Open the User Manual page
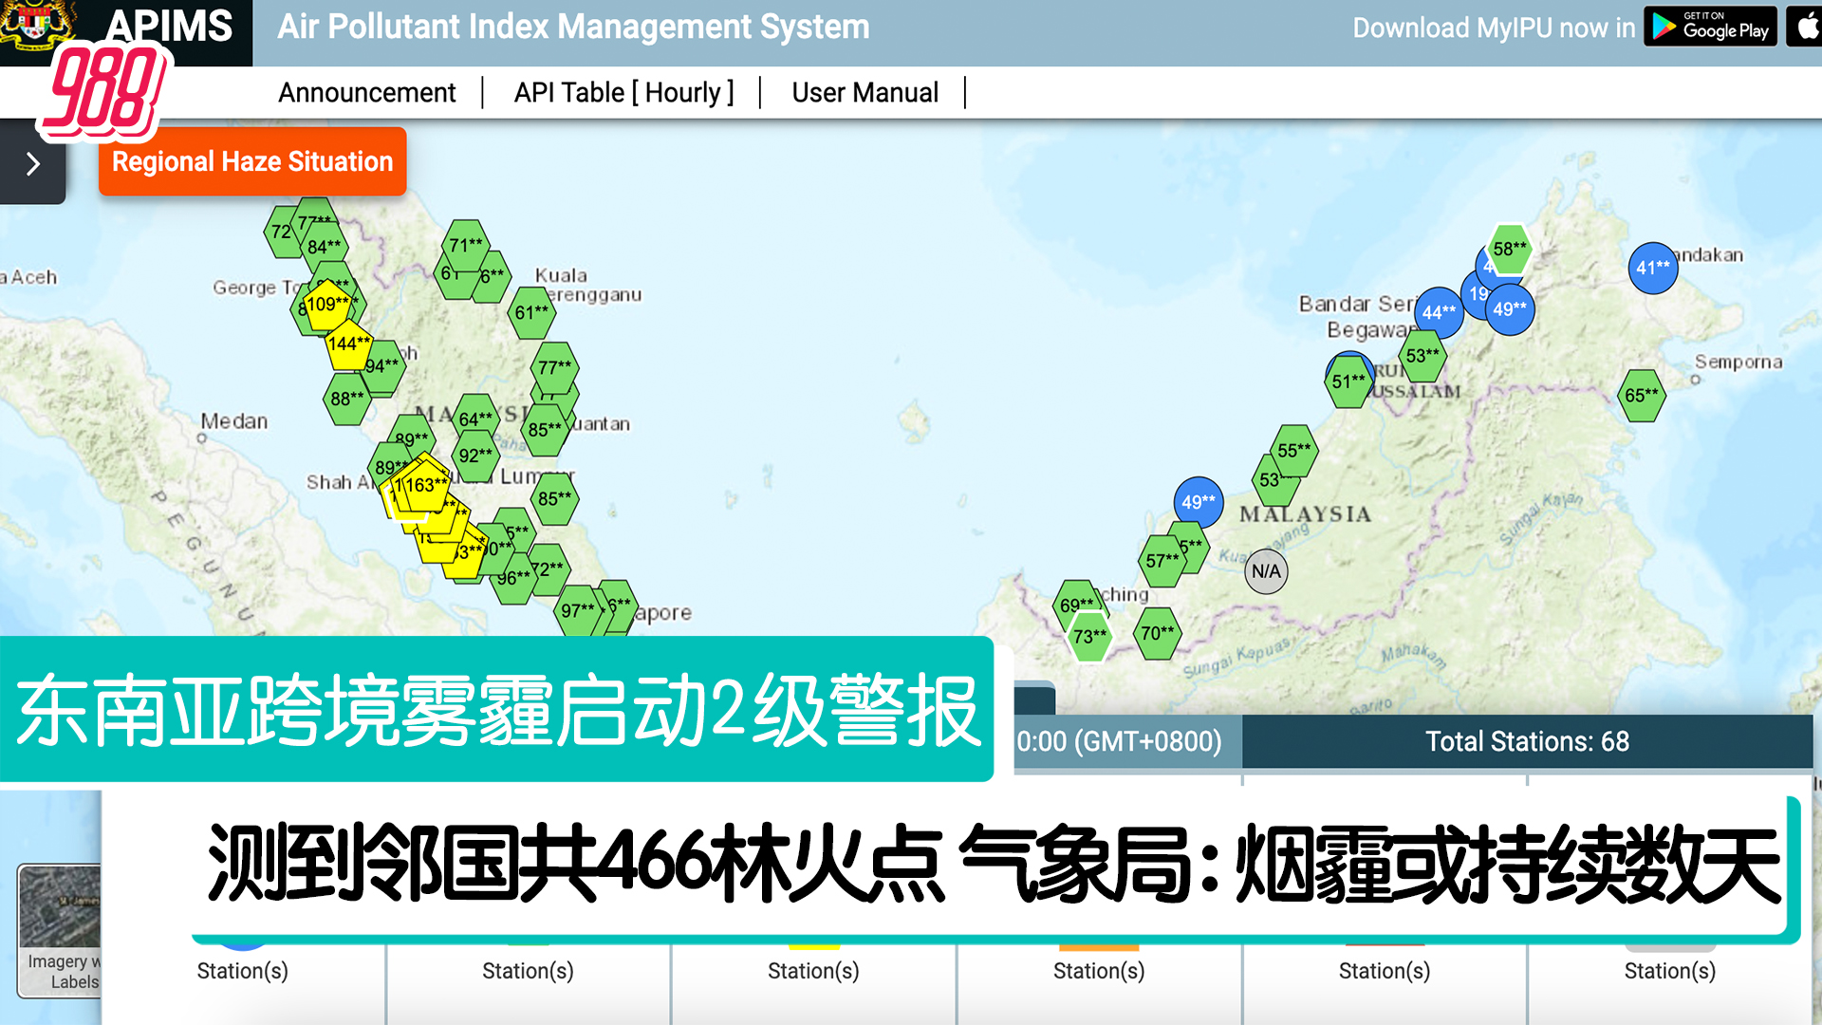This screenshot has width=1822, height=1025. point(865,92)
